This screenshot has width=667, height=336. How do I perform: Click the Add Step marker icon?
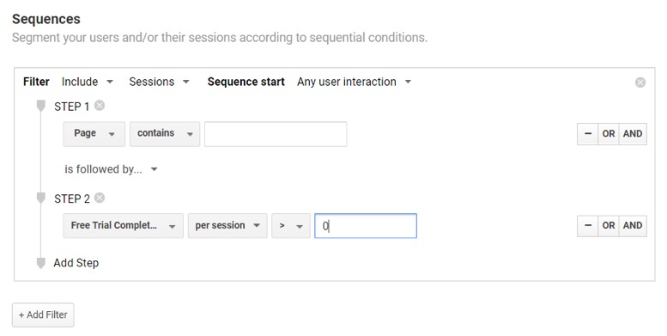(x=41, y=263)
